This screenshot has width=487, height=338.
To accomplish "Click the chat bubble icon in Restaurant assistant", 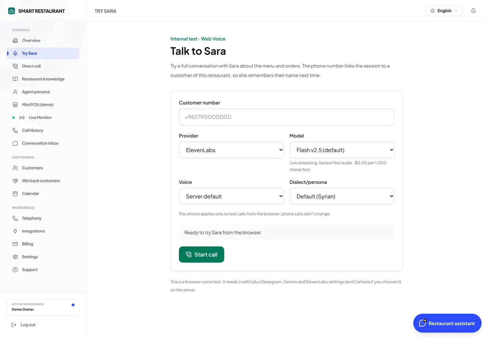I will (423, 323).
